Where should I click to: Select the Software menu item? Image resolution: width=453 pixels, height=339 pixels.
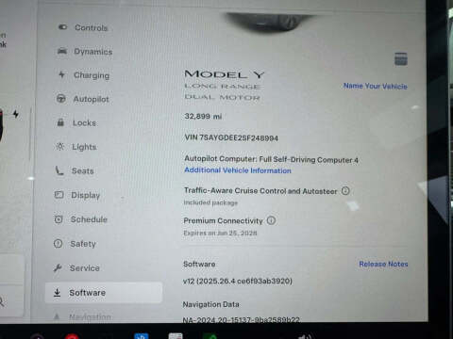pyautogui.click(x=104, y=293)
